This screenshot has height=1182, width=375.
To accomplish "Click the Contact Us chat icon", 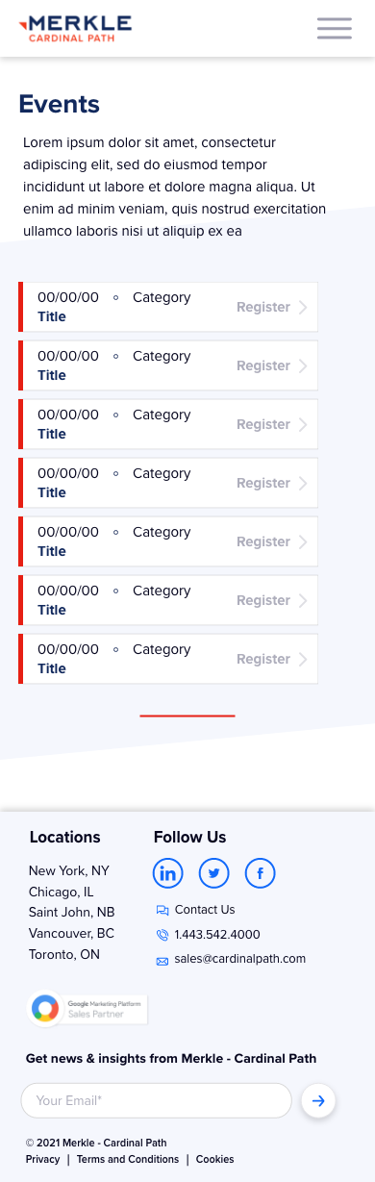I will click(162, 910).
